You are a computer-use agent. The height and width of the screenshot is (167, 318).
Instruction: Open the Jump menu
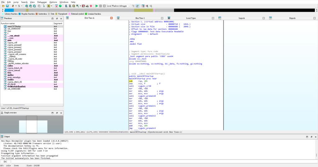16,2
